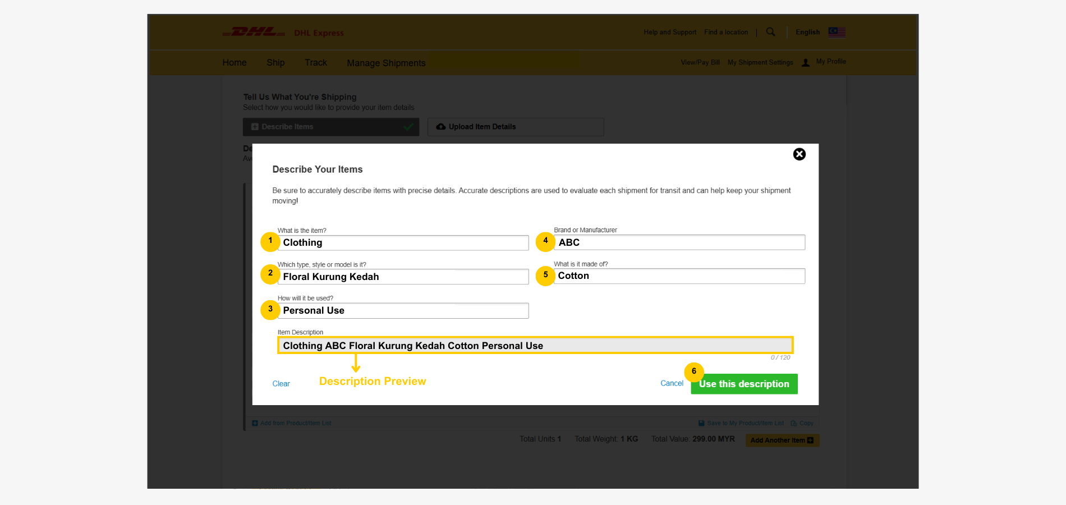The height and width of the screenshot is (505, 1066).
Task: Select the Upload Item Details tab
Action: click(516, 127)
